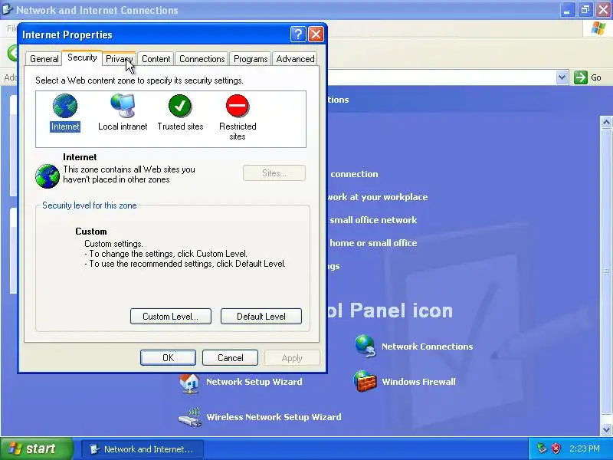
Task: Click the Network Connections link text
Action: [427, 347]
